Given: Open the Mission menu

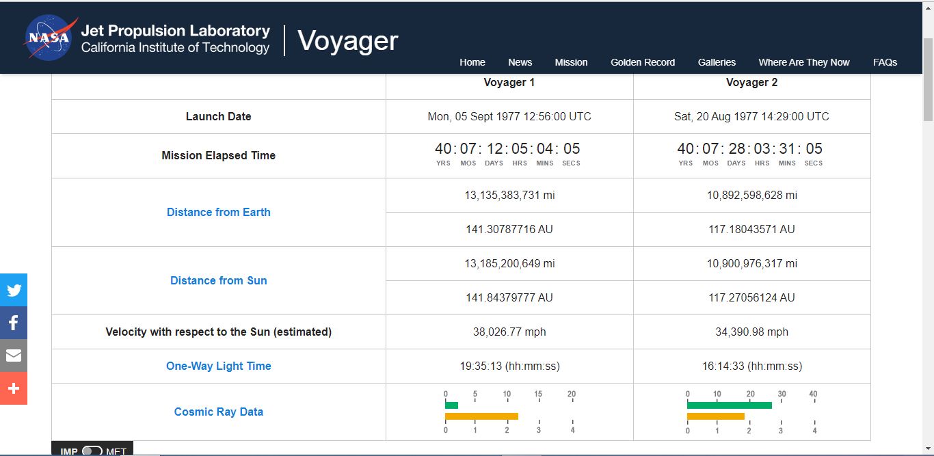Looking at the screenshot, I should click(571, 62).
